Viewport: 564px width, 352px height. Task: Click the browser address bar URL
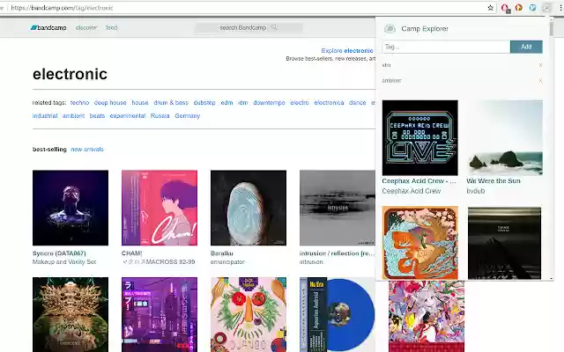[x=62, y=8]
